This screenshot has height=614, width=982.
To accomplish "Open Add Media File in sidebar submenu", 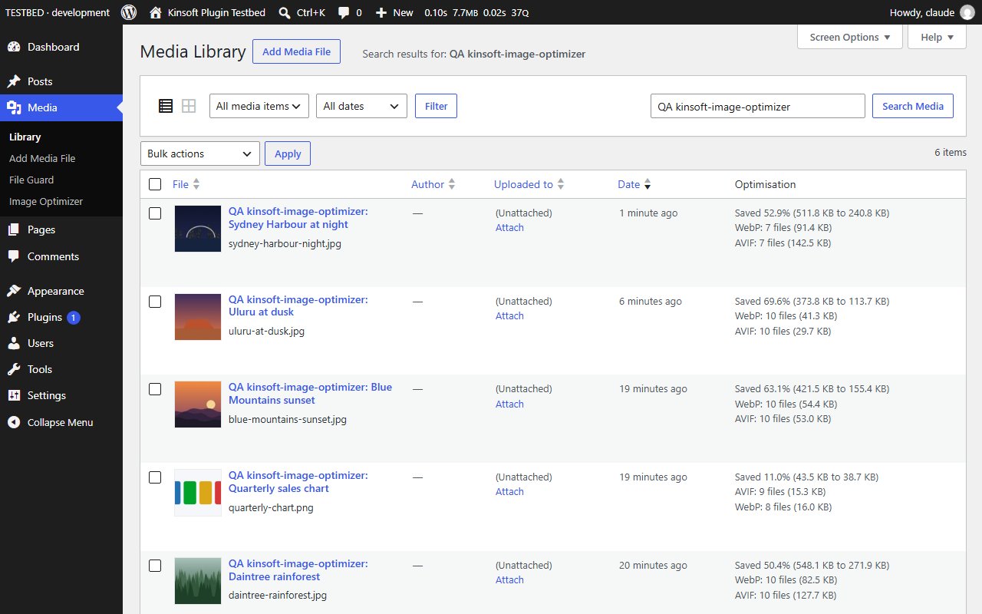I will (61, 158).
